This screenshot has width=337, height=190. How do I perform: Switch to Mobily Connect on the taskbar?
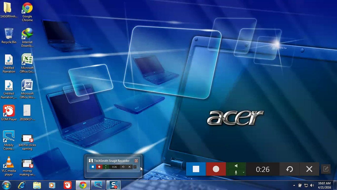(98, 185)
